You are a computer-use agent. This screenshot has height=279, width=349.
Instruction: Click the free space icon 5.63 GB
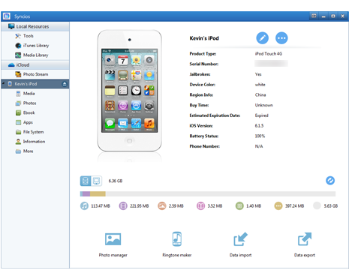tap(317, 206)
